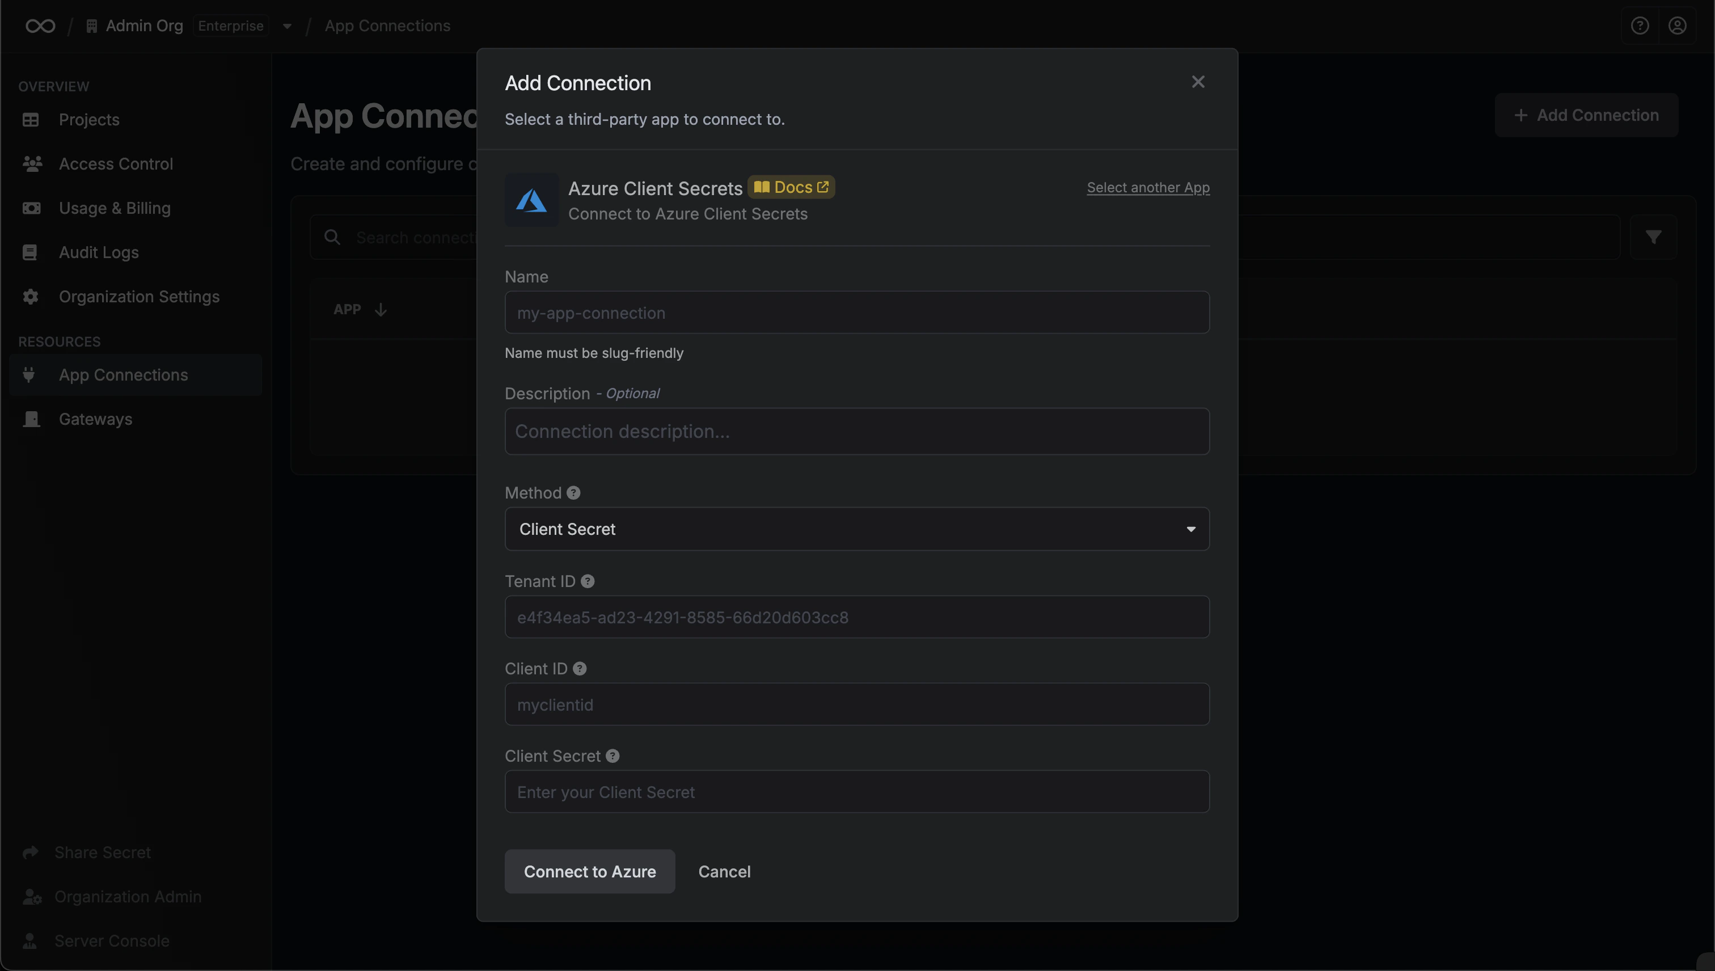Select App Connections in the sidebar
The height and width of the screenshot is (971, 1715).
[136, 375]
